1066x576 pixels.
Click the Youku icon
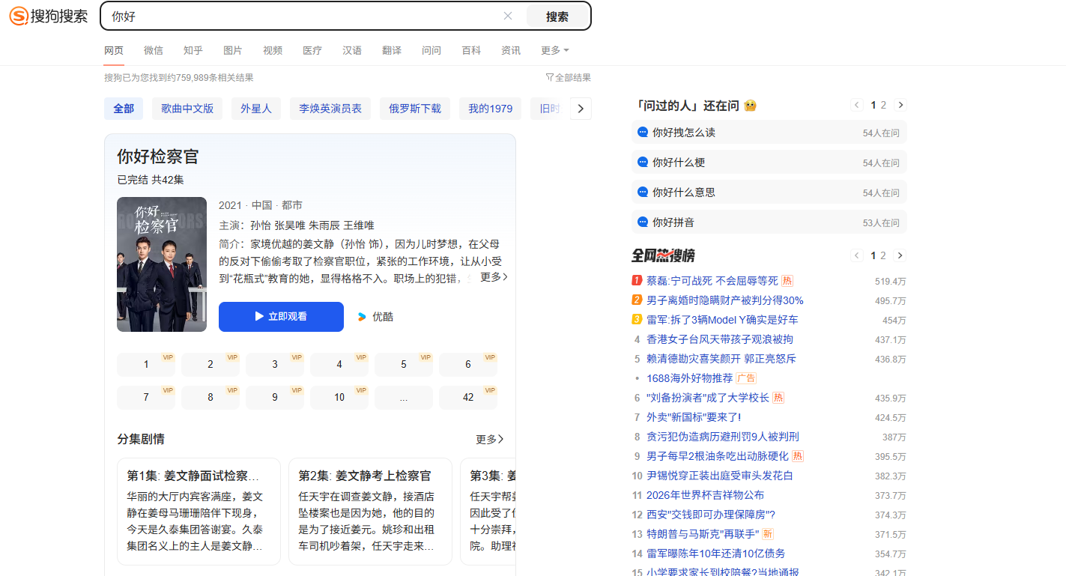pos(363,317)
